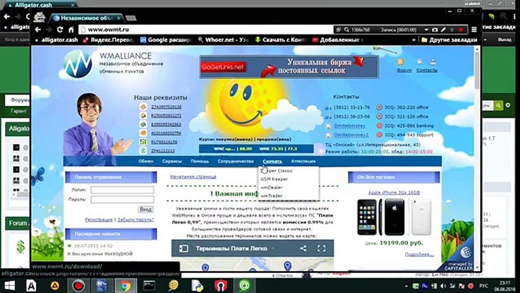Click the WMALLIANCE logo
This screenshot has width=520, height=293.
[78, 64]
